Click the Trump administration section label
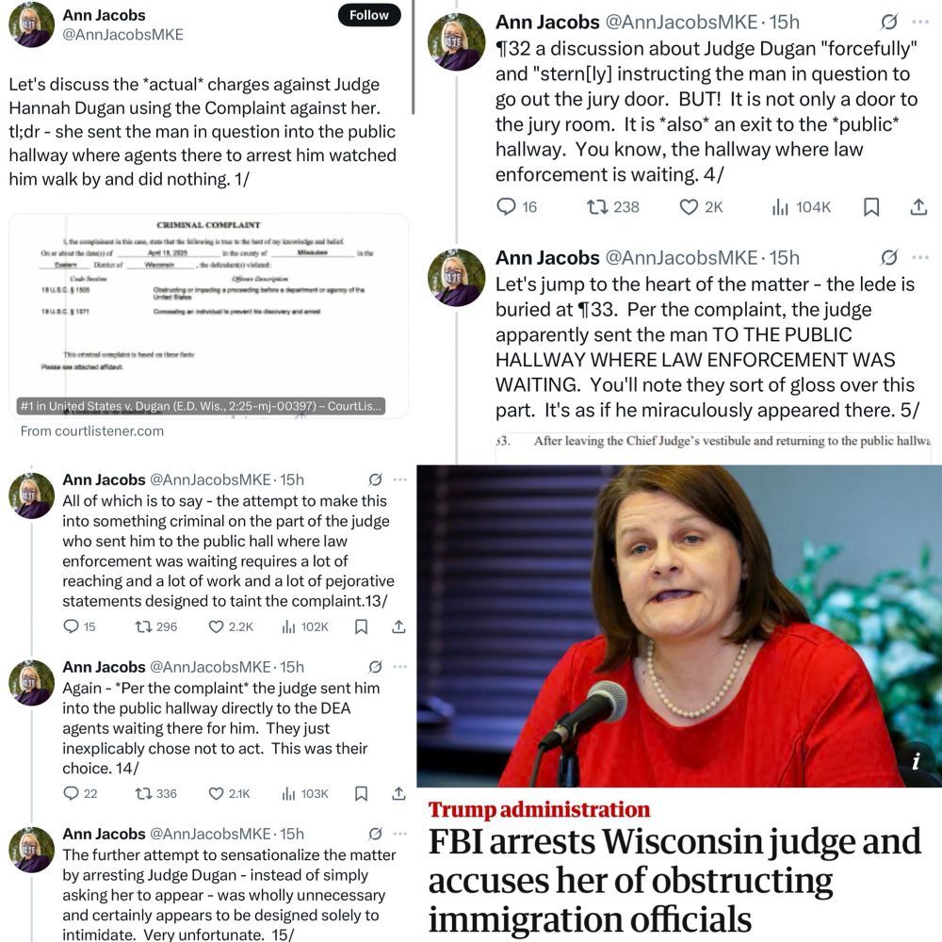 (x=539, y=809)
